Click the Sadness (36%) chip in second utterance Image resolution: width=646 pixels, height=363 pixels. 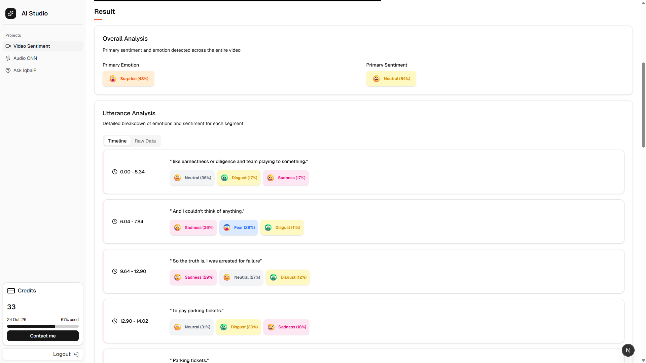tap(193, 228)
